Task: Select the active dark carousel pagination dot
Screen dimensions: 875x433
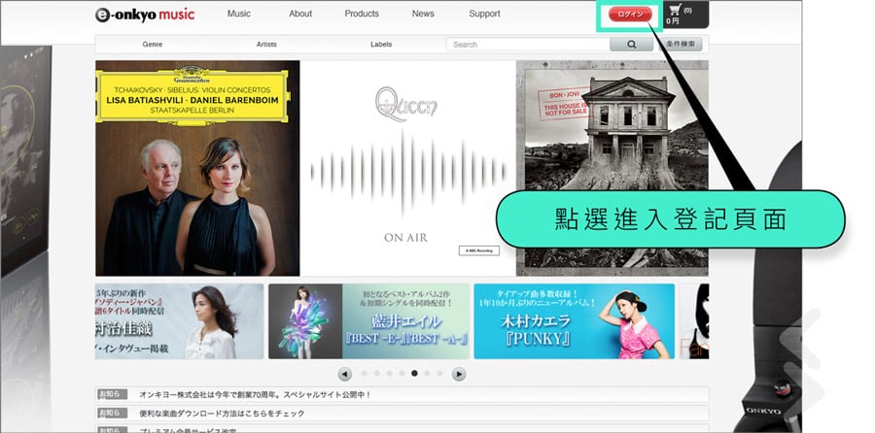Action: tap(414, 374)
